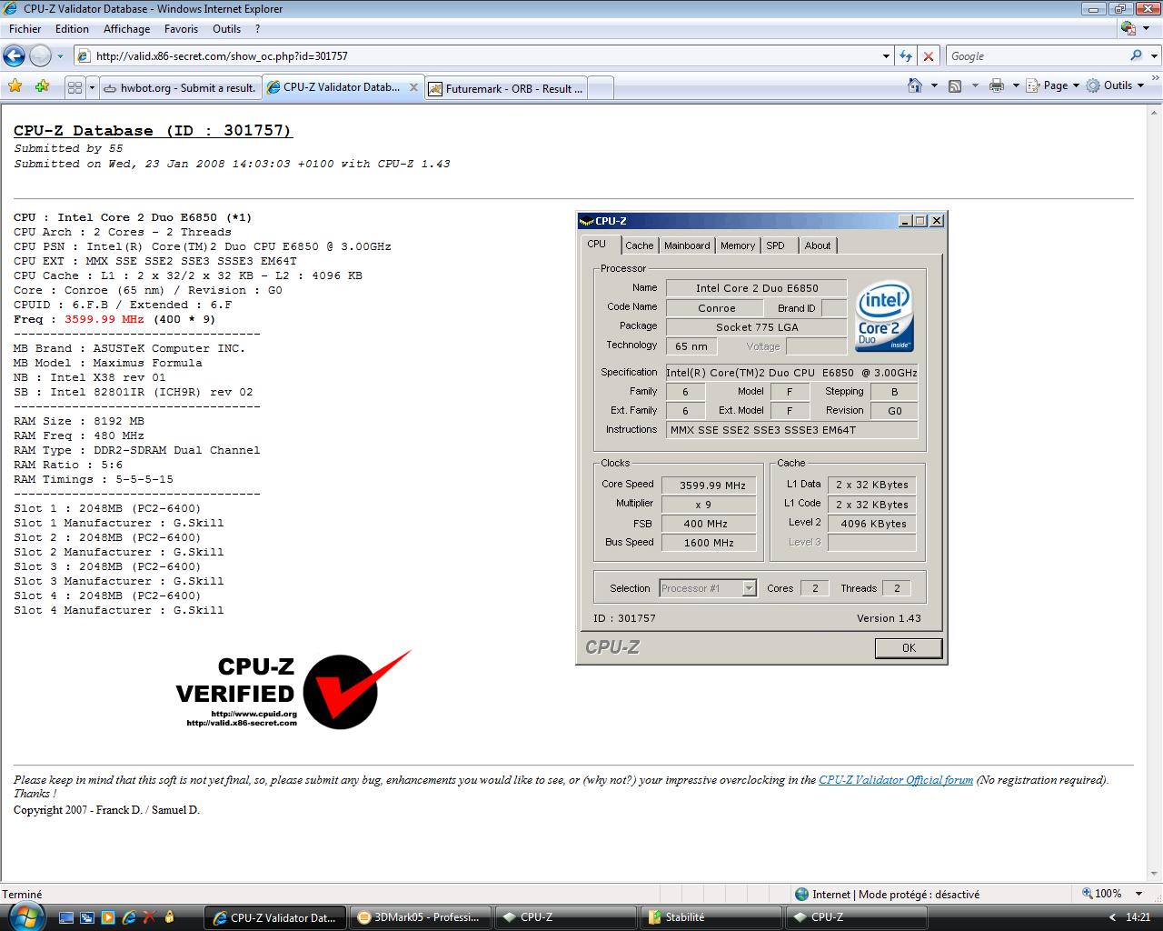Viewport: 1163px width, 931px height.
Task: Click the red X quick launch icon
Action: 148,917
